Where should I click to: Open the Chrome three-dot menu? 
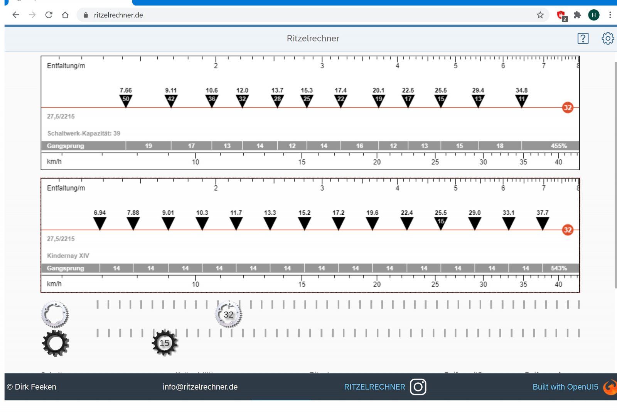610,15
